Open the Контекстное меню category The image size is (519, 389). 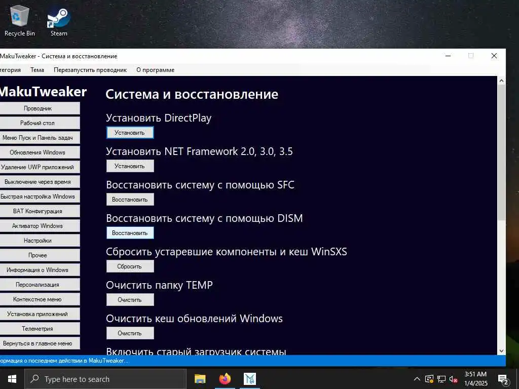click(40, 299)
